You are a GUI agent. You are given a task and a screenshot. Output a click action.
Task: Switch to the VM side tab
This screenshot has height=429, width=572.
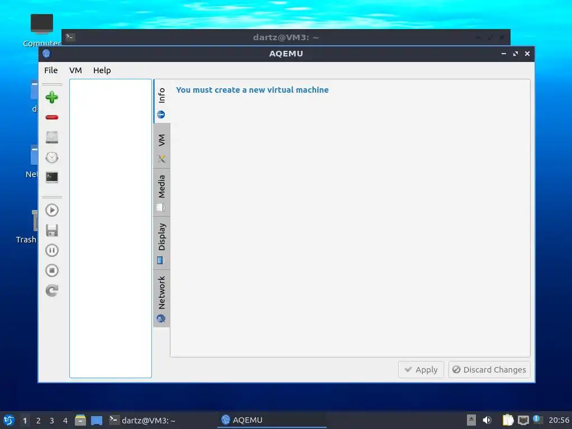[x=161, y=146]
